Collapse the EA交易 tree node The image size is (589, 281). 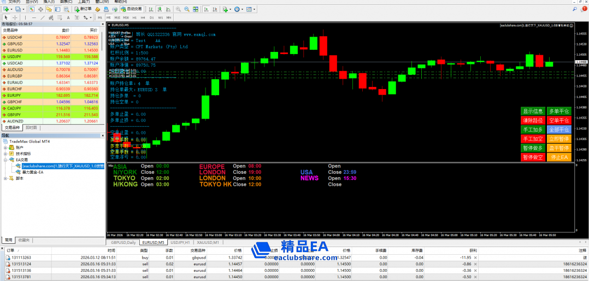click(x=5, y=160)
